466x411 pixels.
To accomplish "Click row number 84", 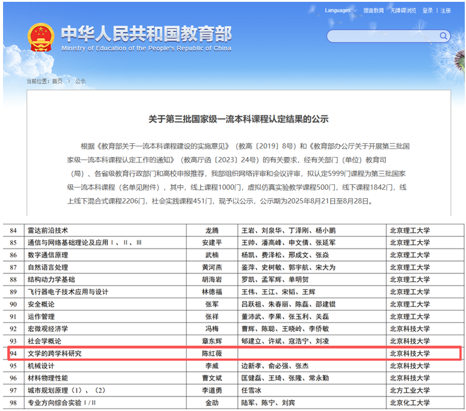I will coord(13,230).
